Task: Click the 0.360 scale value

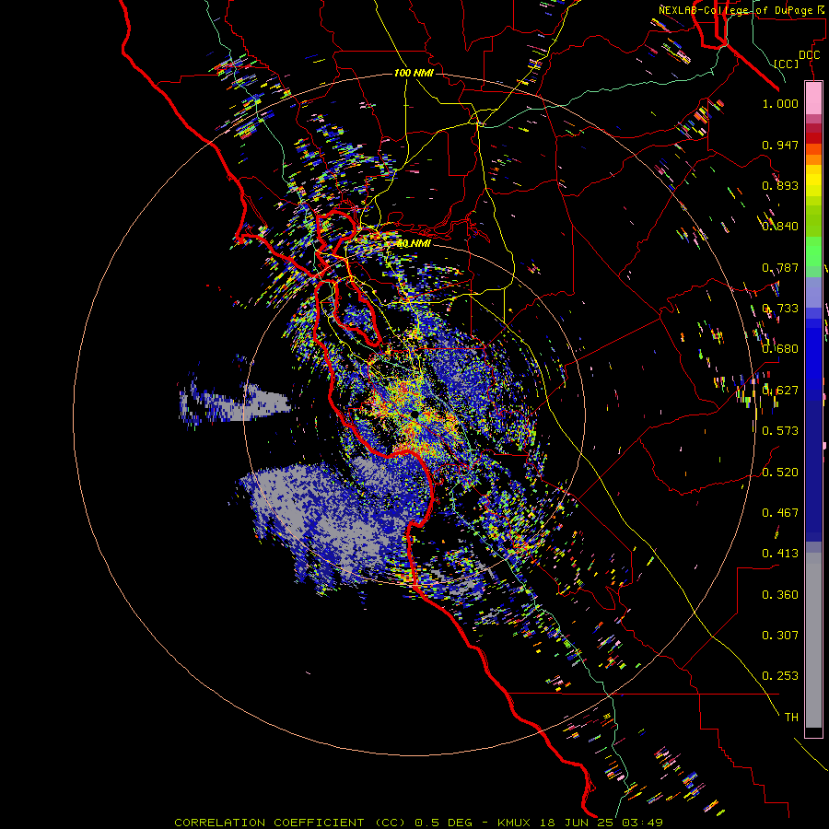Action: pos(780,595)
